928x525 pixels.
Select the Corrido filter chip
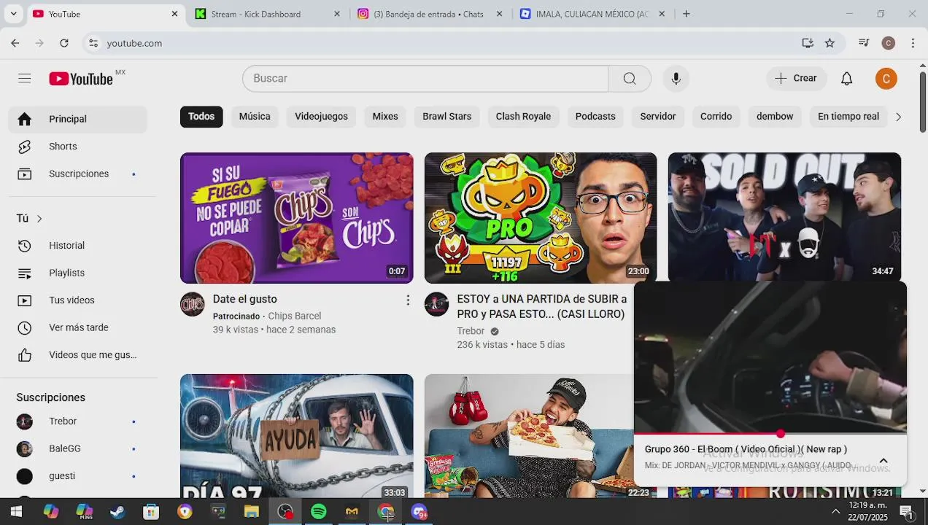pos(716,117)
